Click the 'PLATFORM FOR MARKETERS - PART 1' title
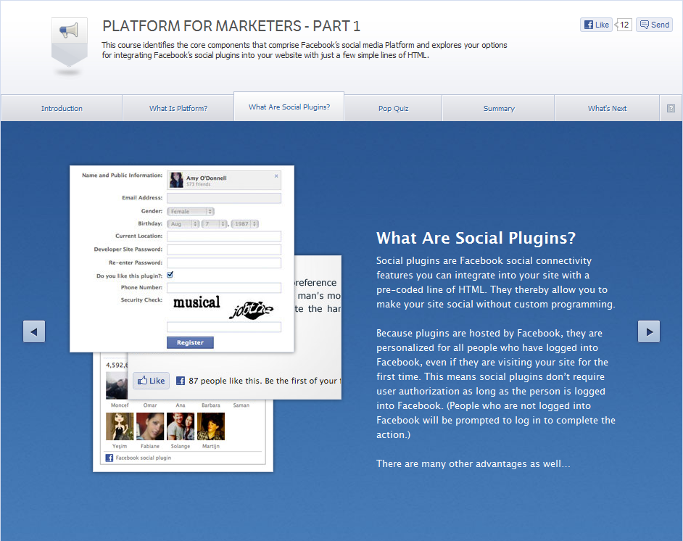 click(x=231, y=26)
